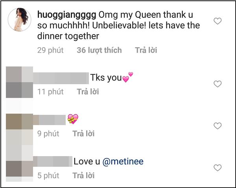Reply to huoggiangggg via "Trả lời"
The image size is (236, 188).
(146, 50)
